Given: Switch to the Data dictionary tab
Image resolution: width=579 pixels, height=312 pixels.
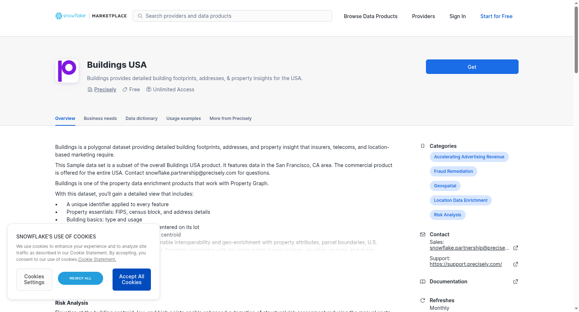Looking at the screenshot, I should (141, 118).
